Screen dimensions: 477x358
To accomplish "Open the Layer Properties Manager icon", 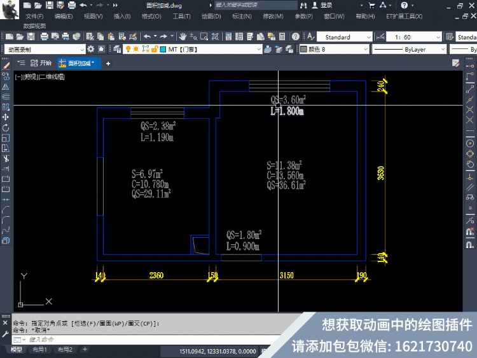I will click(117, 49).
